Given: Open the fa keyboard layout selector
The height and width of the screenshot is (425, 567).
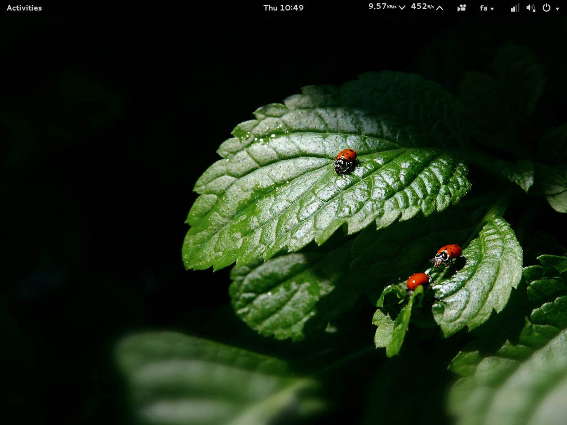Looking at the screenshot, I should pos(483,8).
